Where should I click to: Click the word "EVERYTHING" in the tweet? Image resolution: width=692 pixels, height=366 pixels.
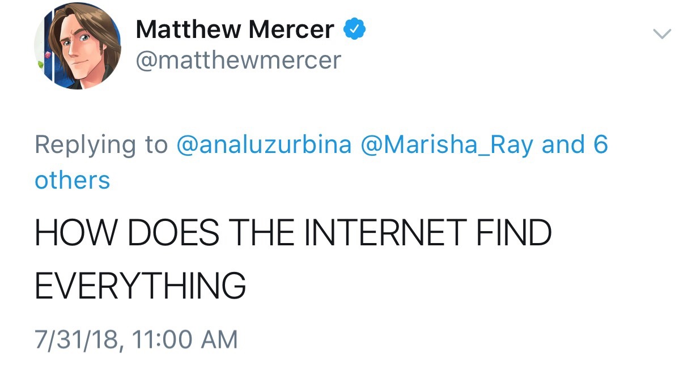pos(140,286)
